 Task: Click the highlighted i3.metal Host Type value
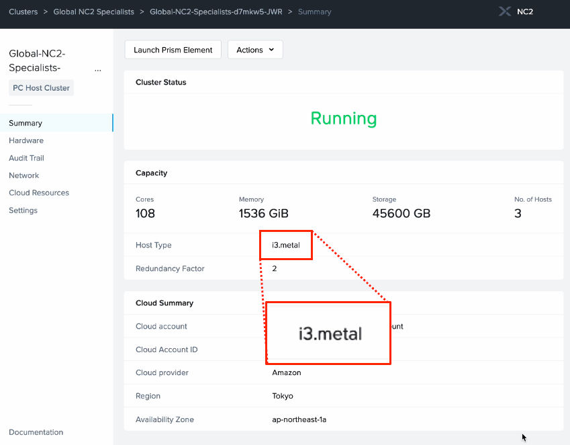285,245
